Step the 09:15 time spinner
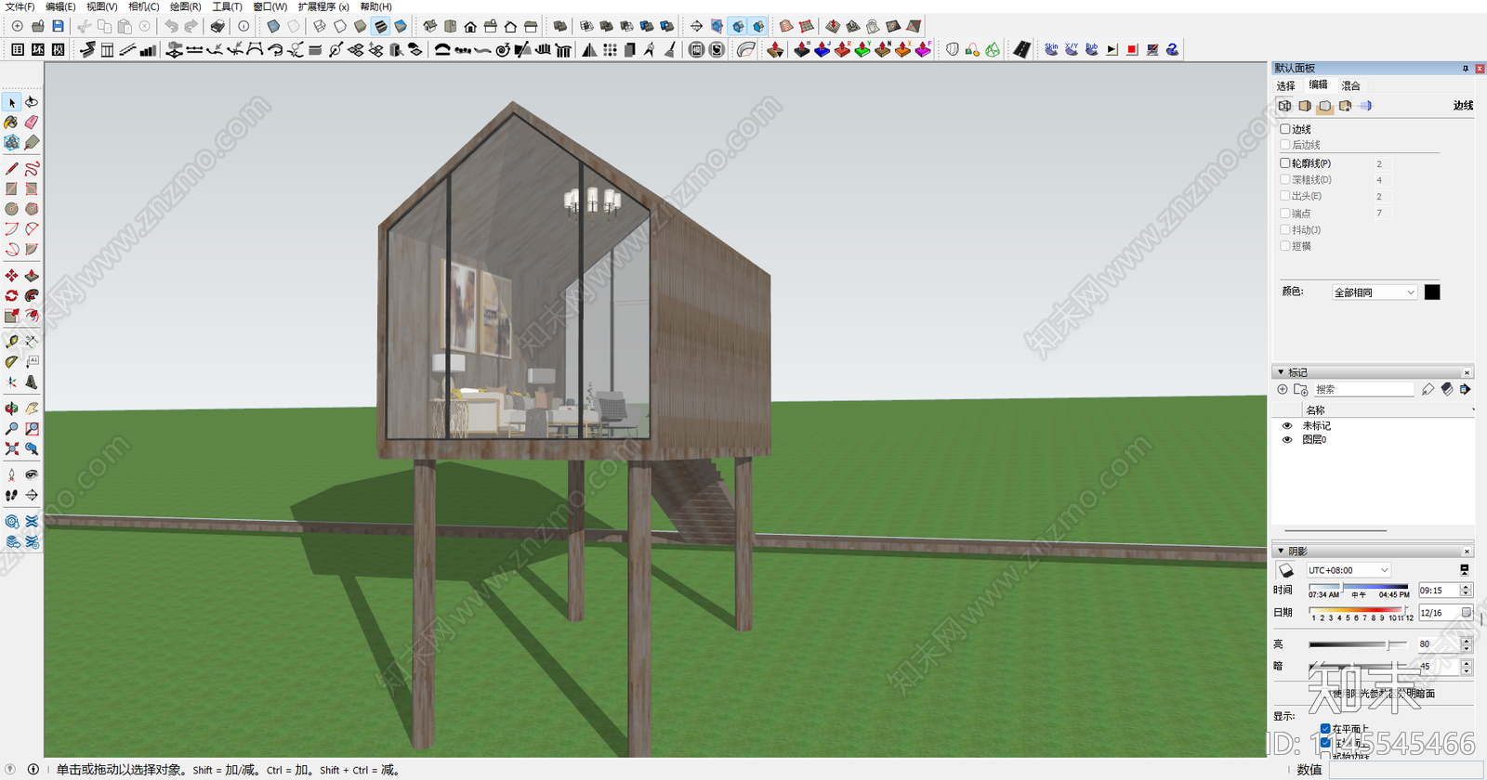The image size is (1487, 780). (x=1466, y=591)
